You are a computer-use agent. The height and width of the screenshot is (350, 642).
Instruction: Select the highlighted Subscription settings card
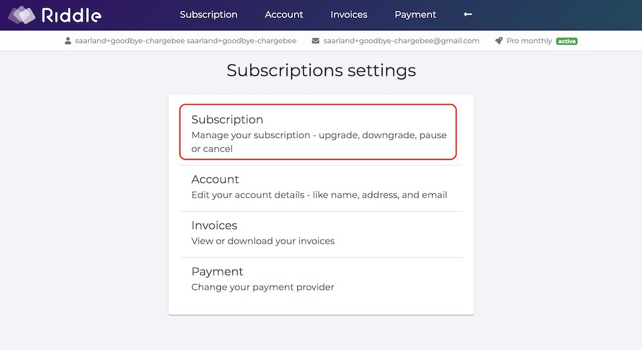point(318,132)
